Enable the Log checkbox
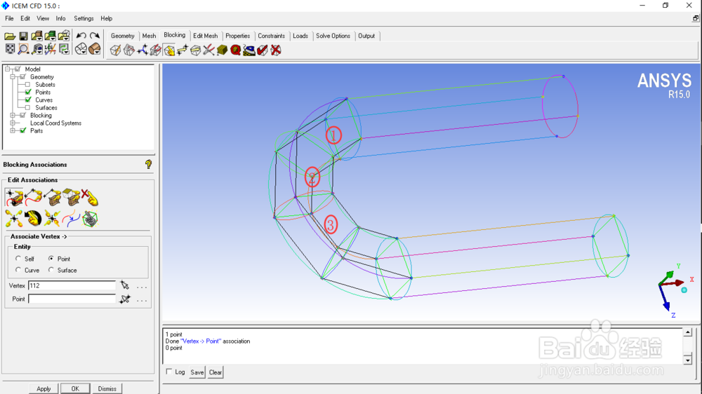This screenshot has height=394, width=702. (x=168, y=372)
